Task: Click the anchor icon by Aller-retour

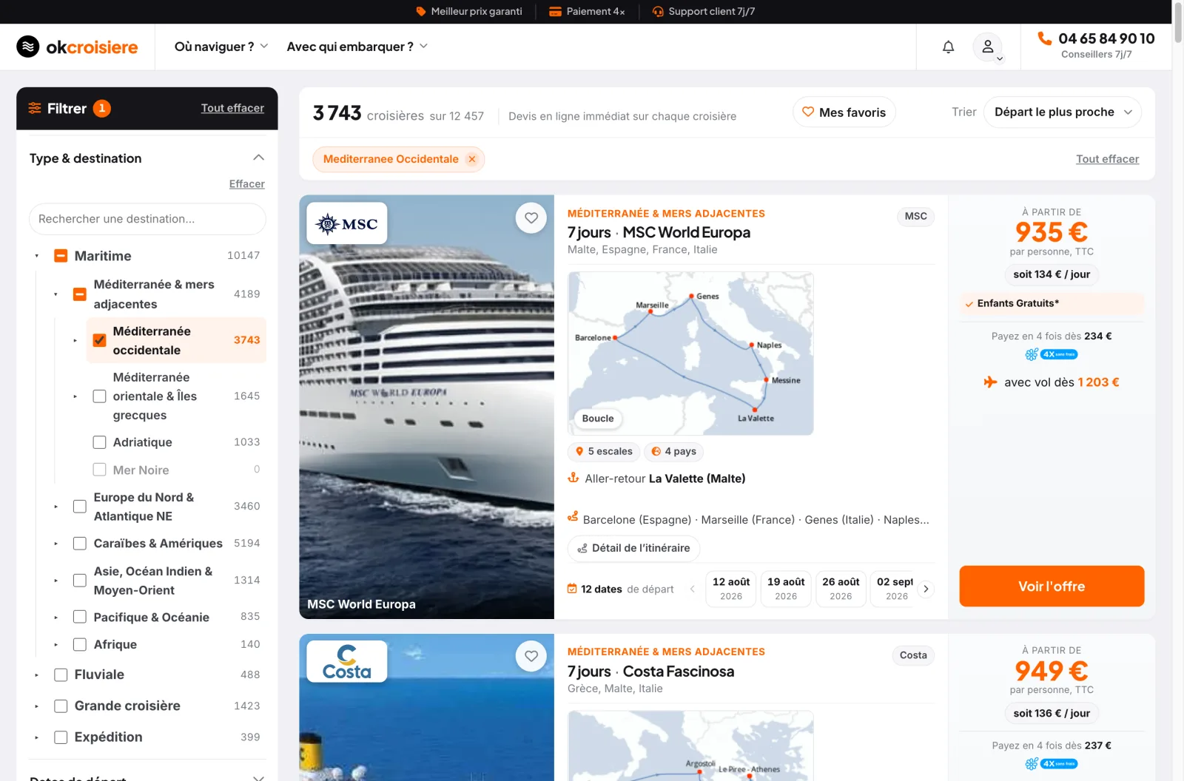Action: (x=573, y=478)
